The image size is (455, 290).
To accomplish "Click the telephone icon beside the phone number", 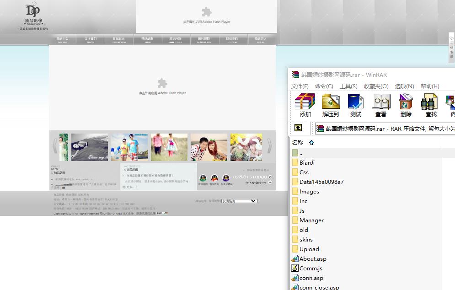I will point(270,177).
